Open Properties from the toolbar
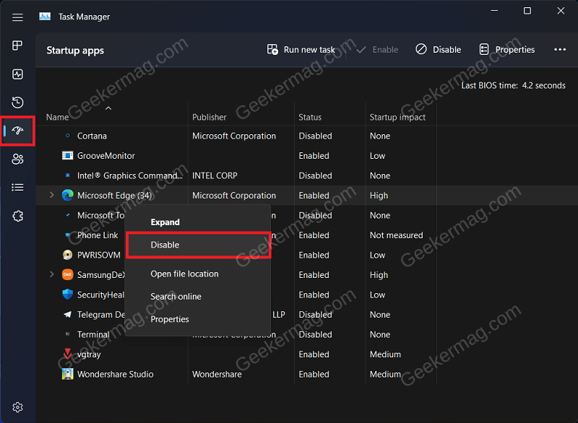The width and height of the screenshot is (578, 423). (507, 50)
